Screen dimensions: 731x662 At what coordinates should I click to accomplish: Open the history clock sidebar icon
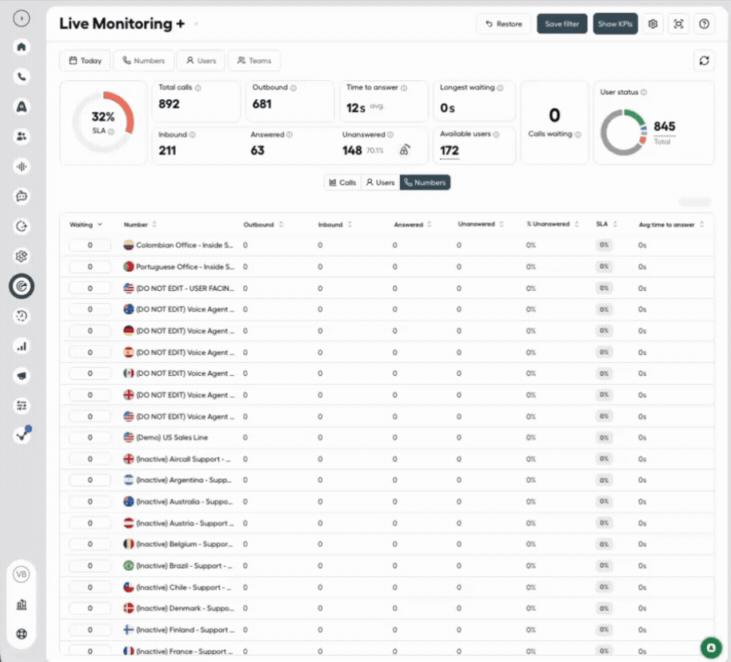tap(22, 316)
